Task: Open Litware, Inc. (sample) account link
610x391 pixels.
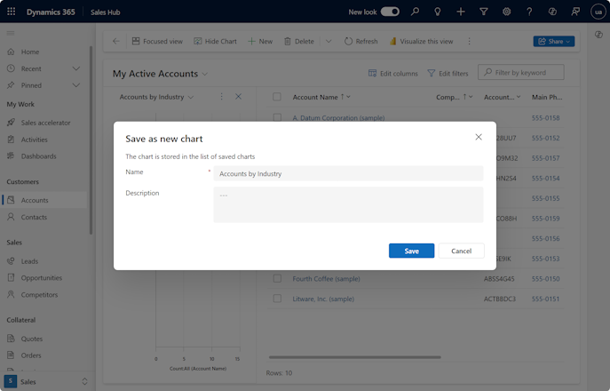Action: (323, 299)
